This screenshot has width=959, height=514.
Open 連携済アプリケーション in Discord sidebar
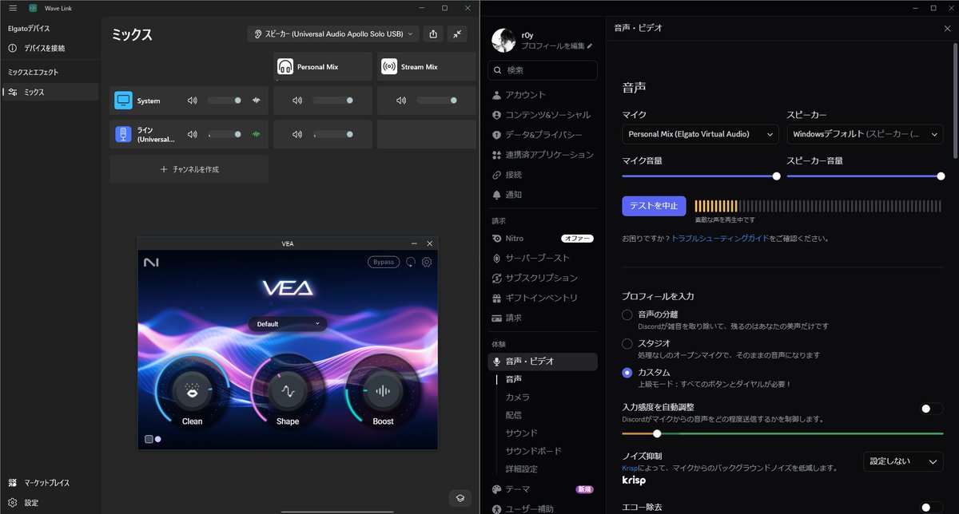tap(543, 155)
